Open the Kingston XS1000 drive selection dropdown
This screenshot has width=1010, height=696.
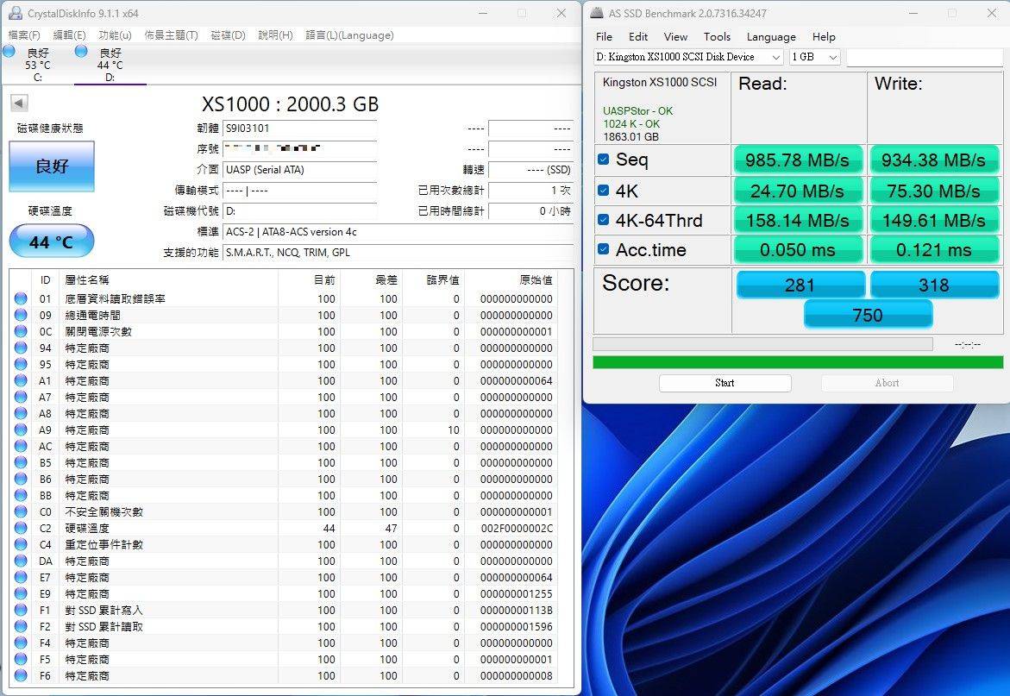688,57
